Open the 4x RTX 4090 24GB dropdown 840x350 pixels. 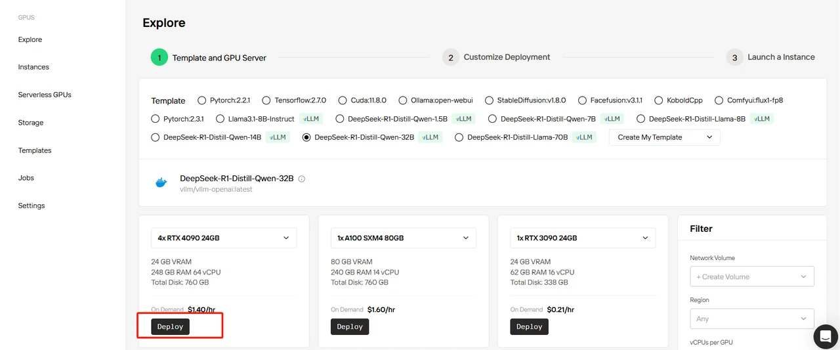[x=224, y=238]
